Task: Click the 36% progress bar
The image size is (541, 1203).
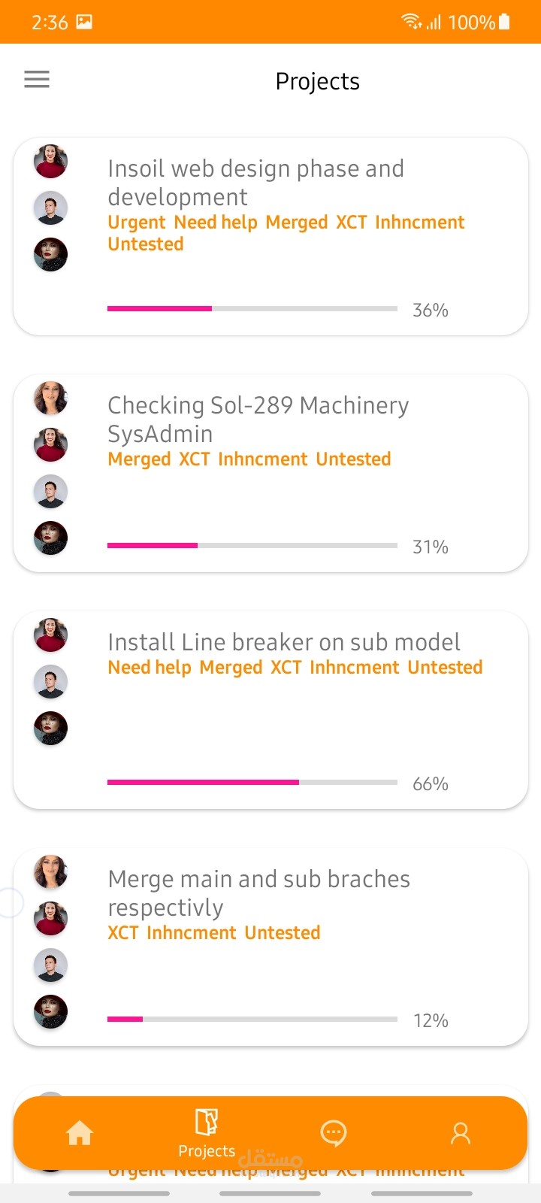Action: click(x=252, y=308)
